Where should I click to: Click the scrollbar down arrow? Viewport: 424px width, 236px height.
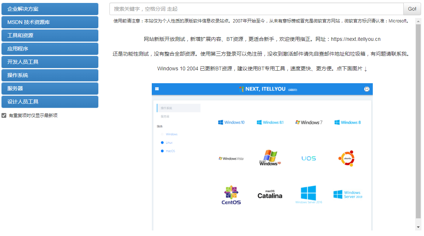click(418, 228)
